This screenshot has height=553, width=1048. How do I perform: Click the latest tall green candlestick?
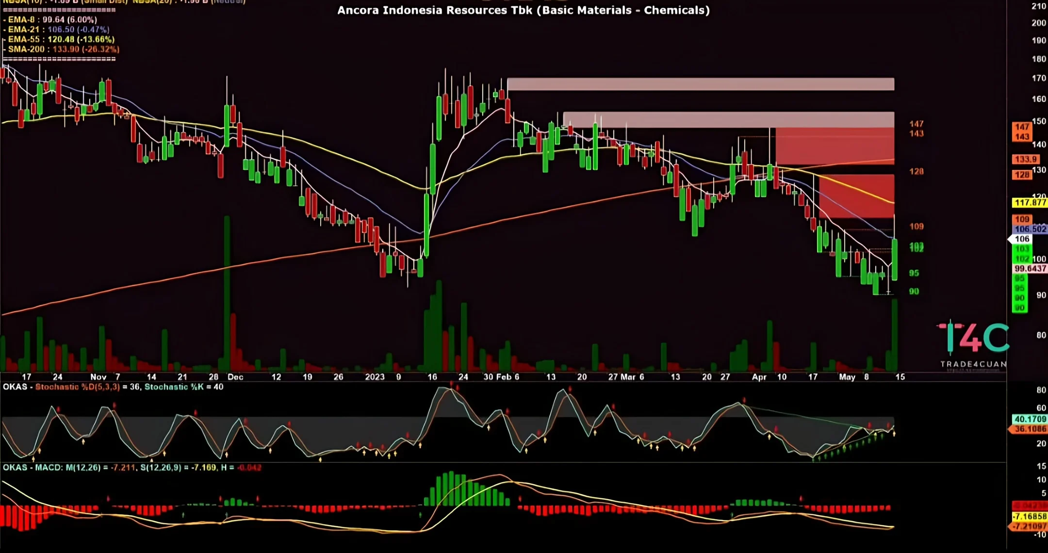click(x=894, y=260)
